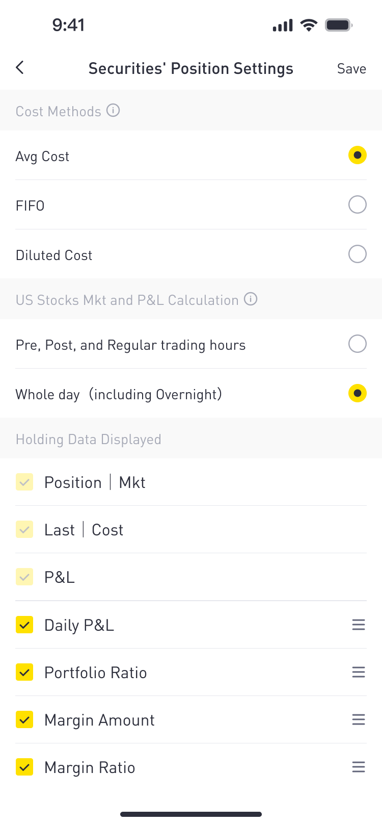
Task: Choose FIFO cost method
Action: click(x=358, y=204)
